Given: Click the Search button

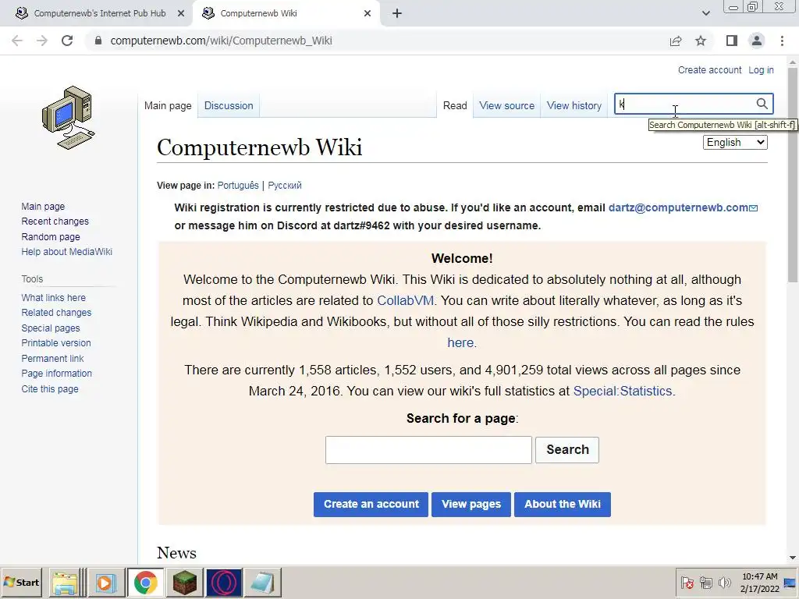Looking at the screenshot, I should coord(567,450).
